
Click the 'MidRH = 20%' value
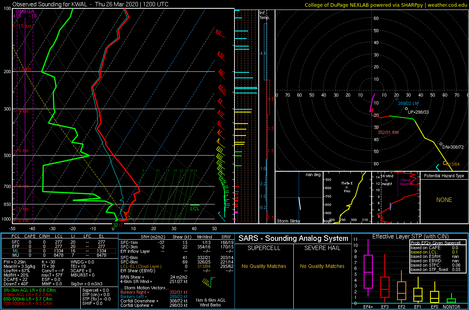coord(16,275)
